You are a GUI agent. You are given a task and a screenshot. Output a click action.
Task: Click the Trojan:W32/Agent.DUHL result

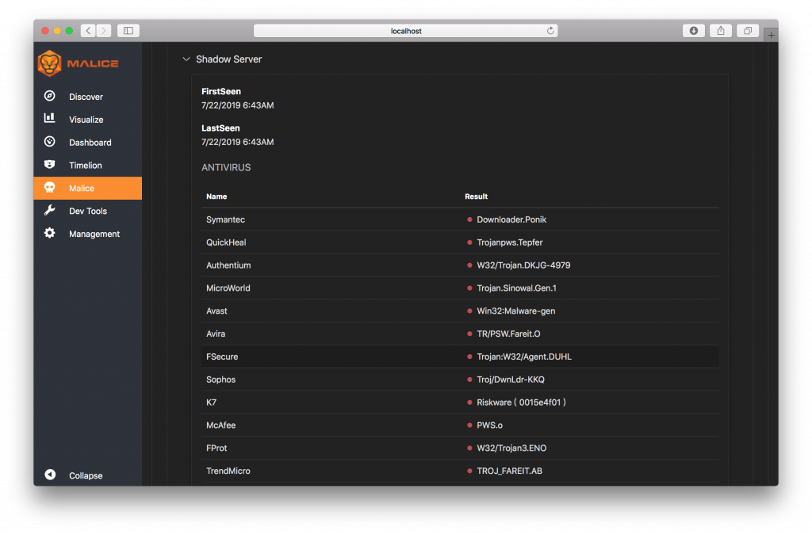click(524, 357)
